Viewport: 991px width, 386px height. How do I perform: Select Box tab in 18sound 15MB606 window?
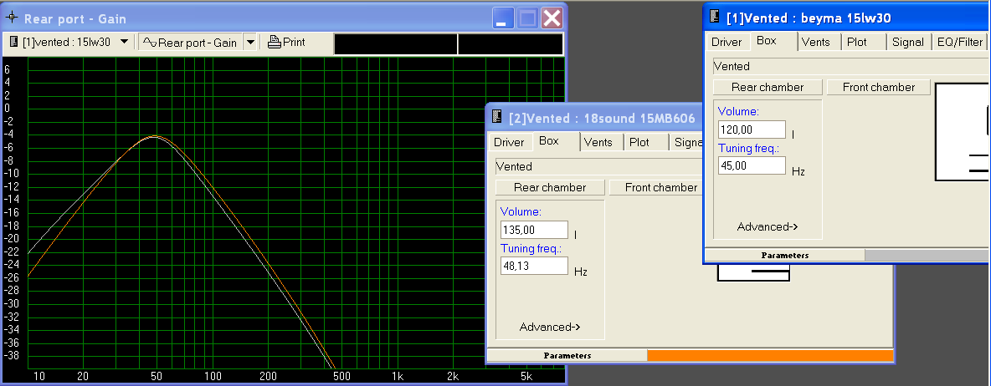[548, 141]
